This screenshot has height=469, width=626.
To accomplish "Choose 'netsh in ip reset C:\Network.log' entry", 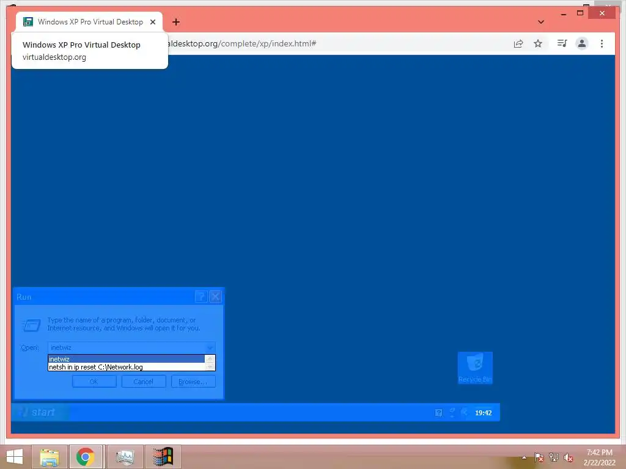I will pyautogui.click(x=126, y=367).
